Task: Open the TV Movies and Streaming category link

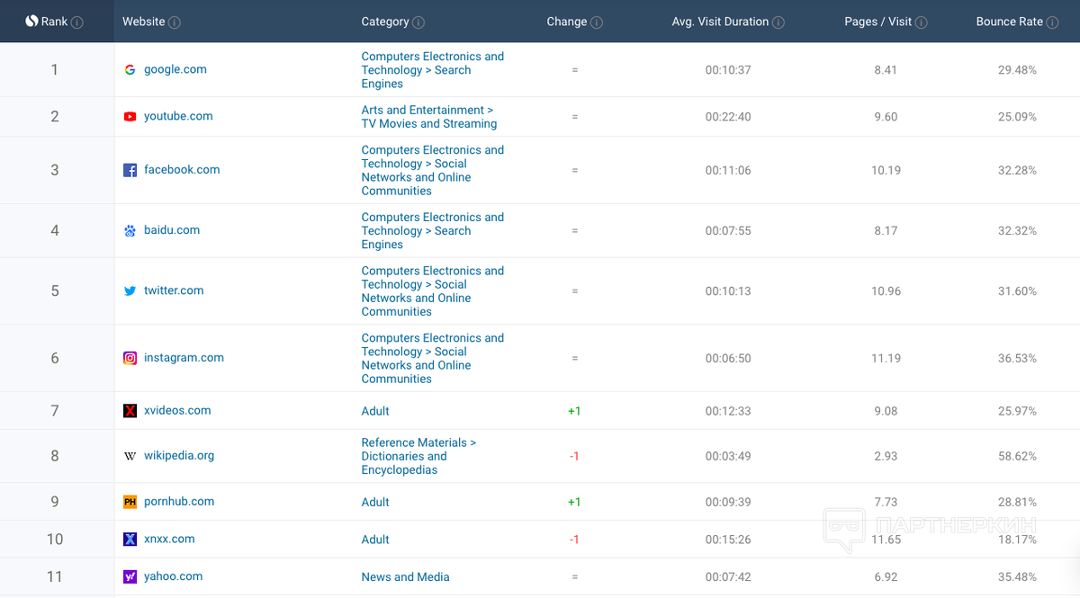Action: (429, 117)
